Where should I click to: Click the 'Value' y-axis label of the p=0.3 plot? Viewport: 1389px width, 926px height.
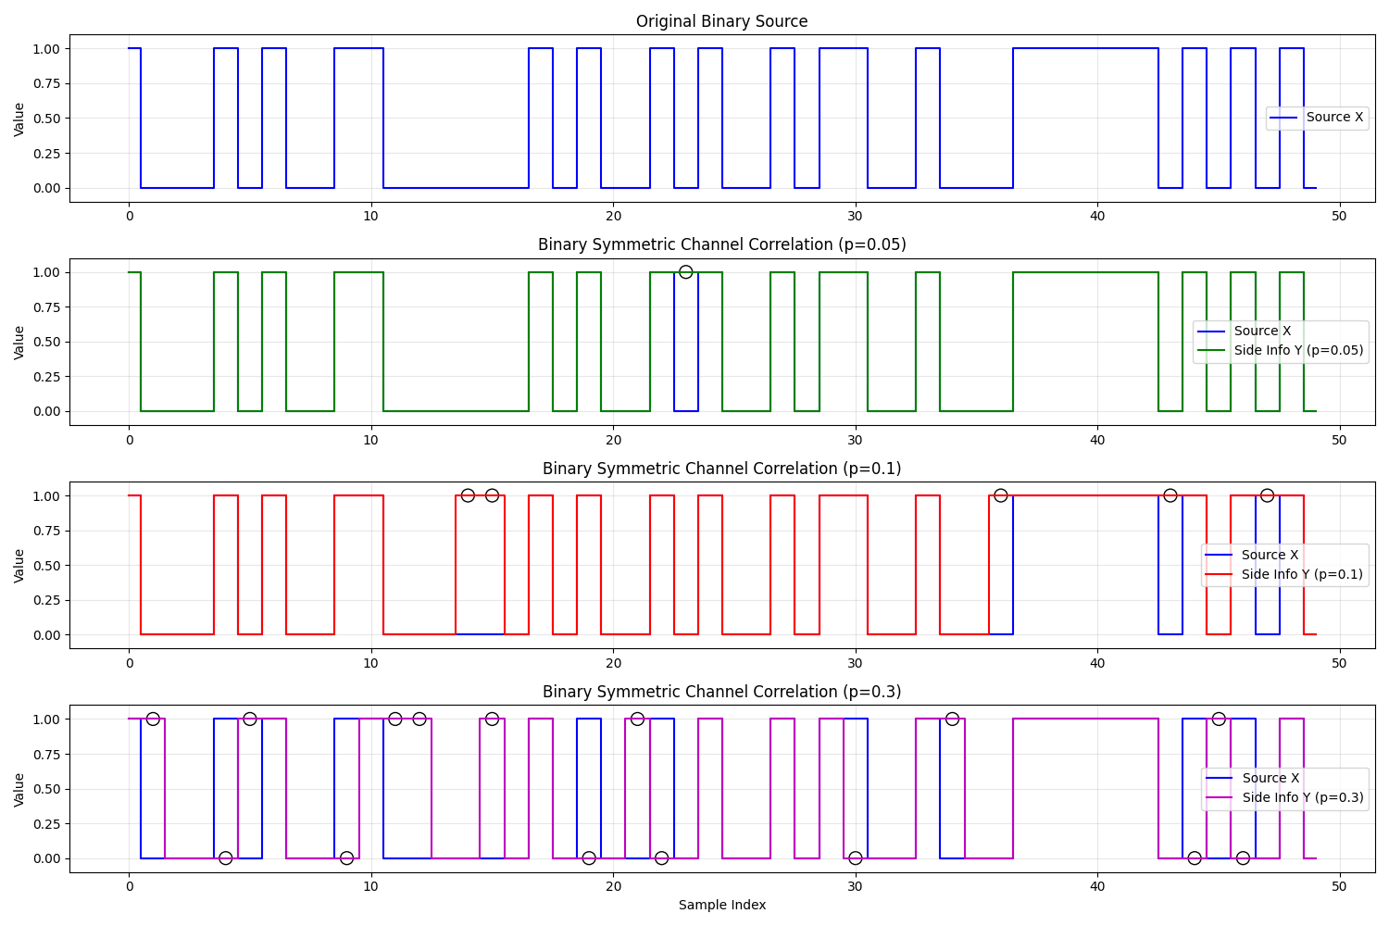pyautogui.click(x=19, y=790)
